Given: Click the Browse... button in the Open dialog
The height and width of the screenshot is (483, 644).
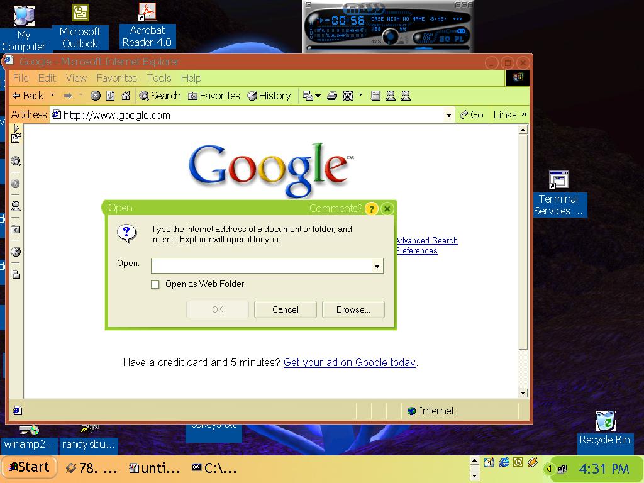Looking at the screenshot, I should (353, 309).
